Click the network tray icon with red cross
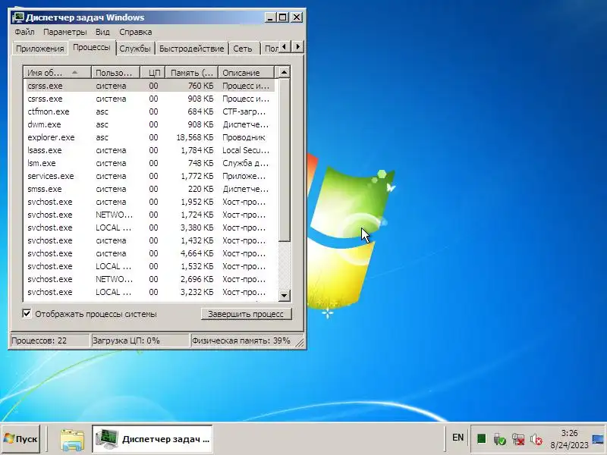The height and width of the screenshot is (455, 607). [x=518, y=439]
